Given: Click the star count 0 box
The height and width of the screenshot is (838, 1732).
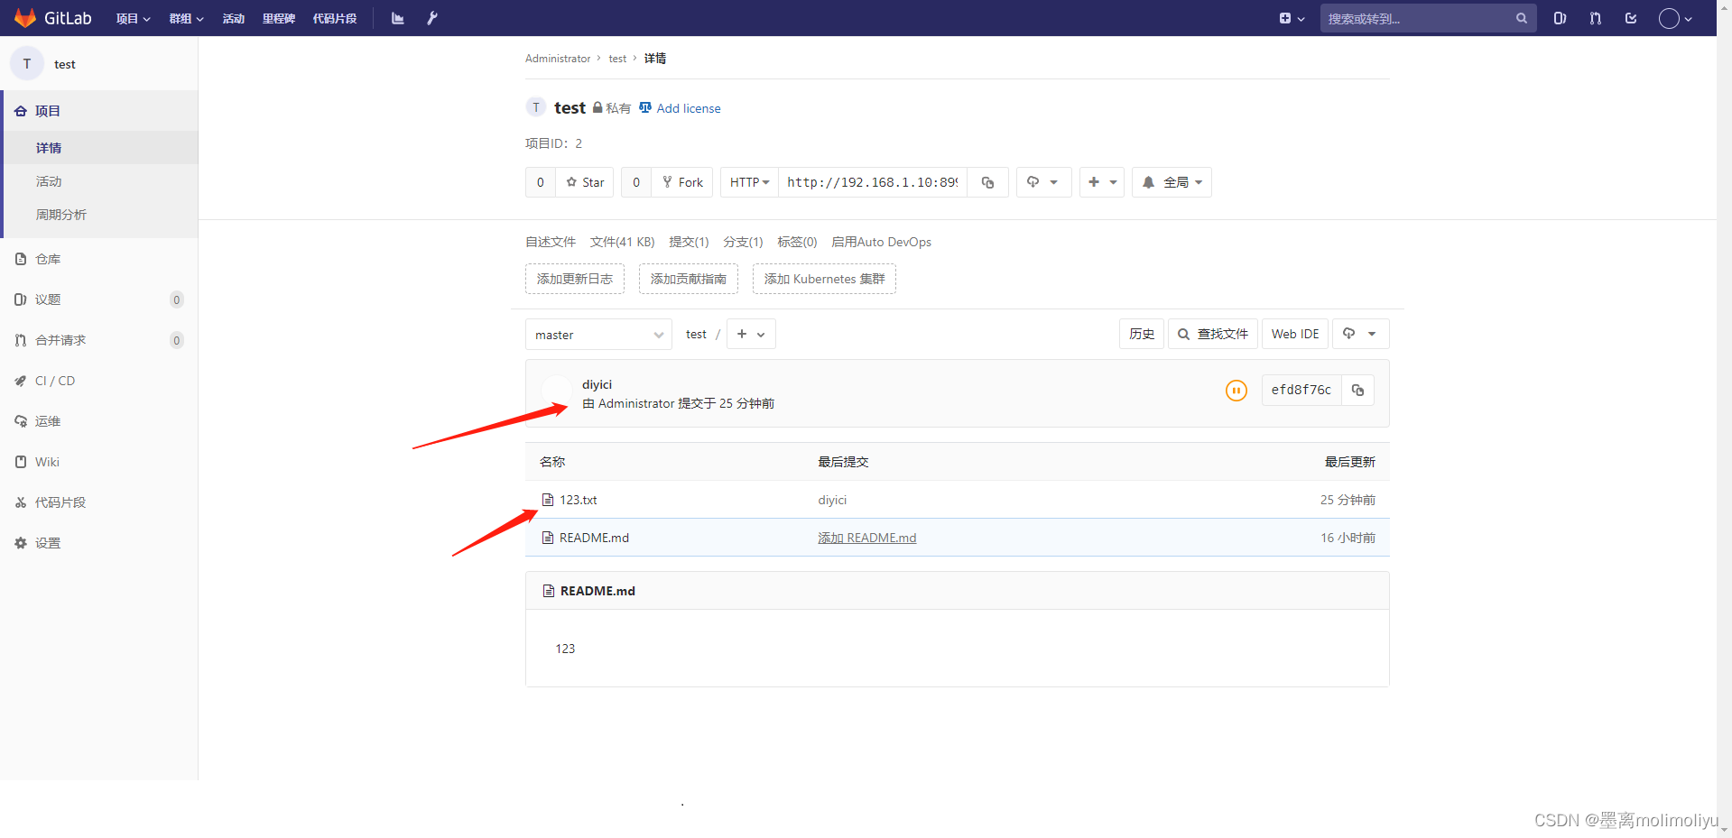Looking at the screenshot, I should (x=541, y=182).
